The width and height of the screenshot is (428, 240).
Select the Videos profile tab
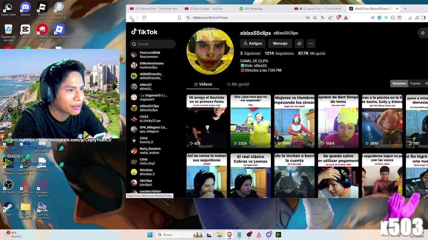203,84
